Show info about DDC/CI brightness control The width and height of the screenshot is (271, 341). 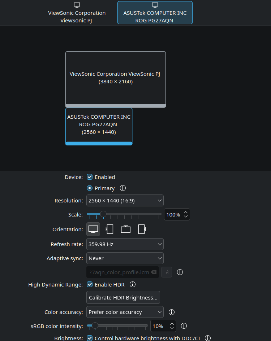coord(208,338)
